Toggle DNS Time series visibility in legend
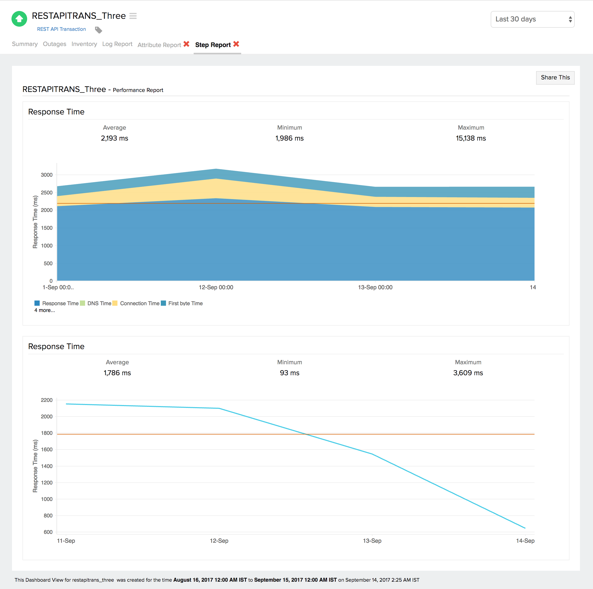Screen dimensions: 593x589 [x=82, y=303]
